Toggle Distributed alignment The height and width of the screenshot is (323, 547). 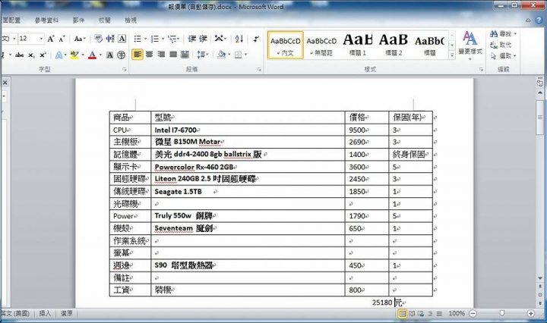pos(185,55)
